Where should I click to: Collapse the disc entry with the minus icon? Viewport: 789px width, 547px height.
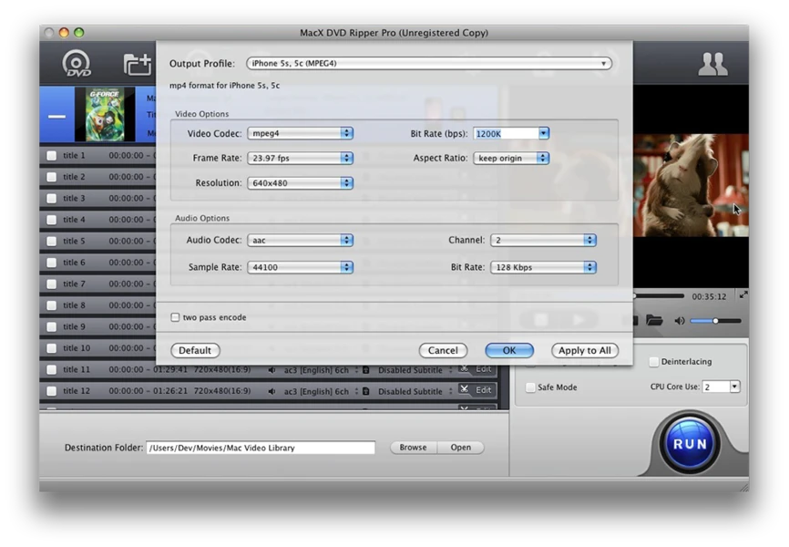pyautogui.click(x=56, y=117)
